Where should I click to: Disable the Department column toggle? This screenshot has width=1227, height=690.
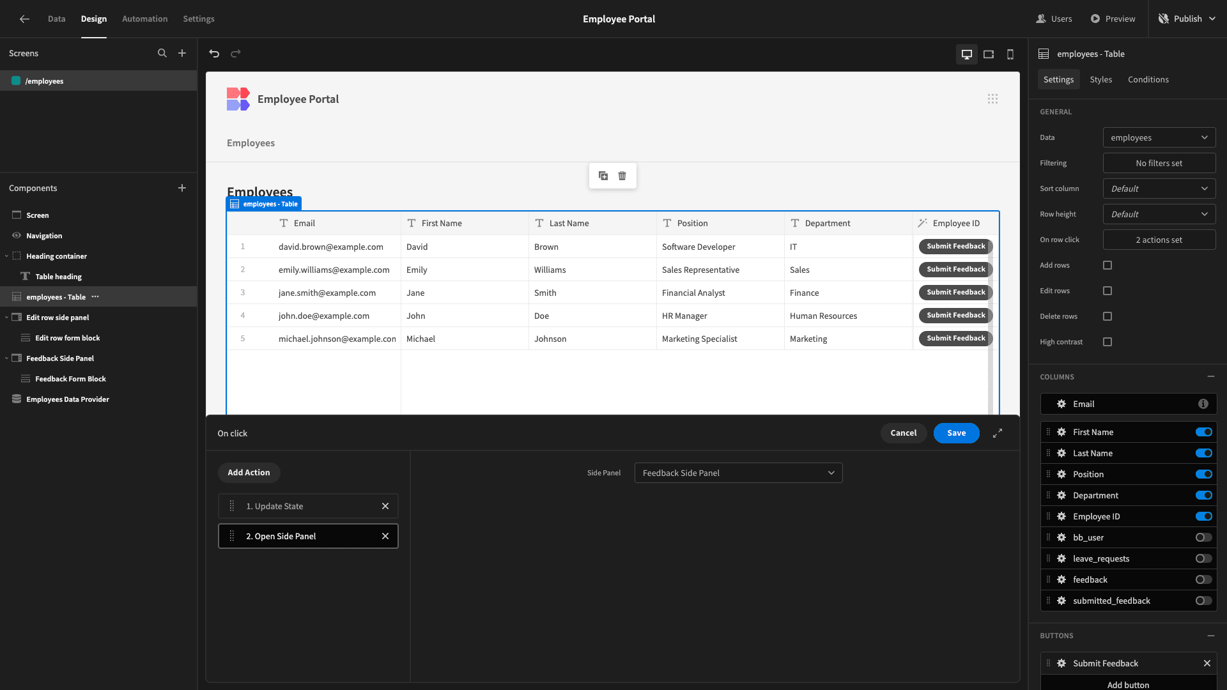[x=1203, y=495]
